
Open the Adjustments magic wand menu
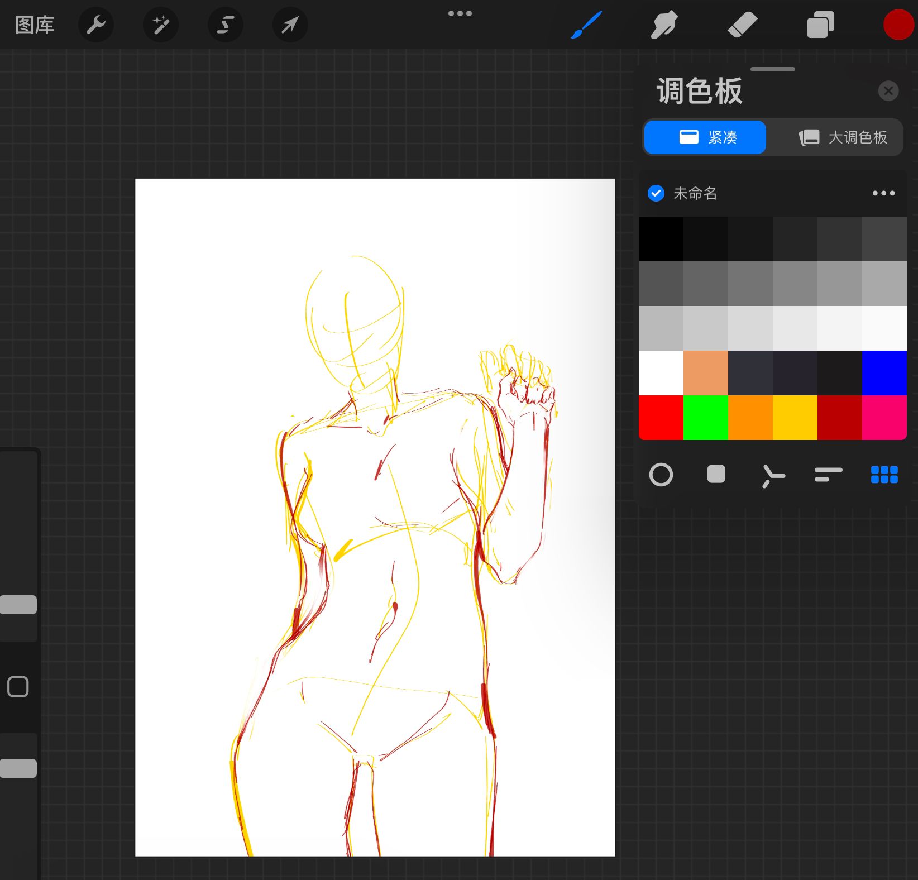[x=161, y=25]
